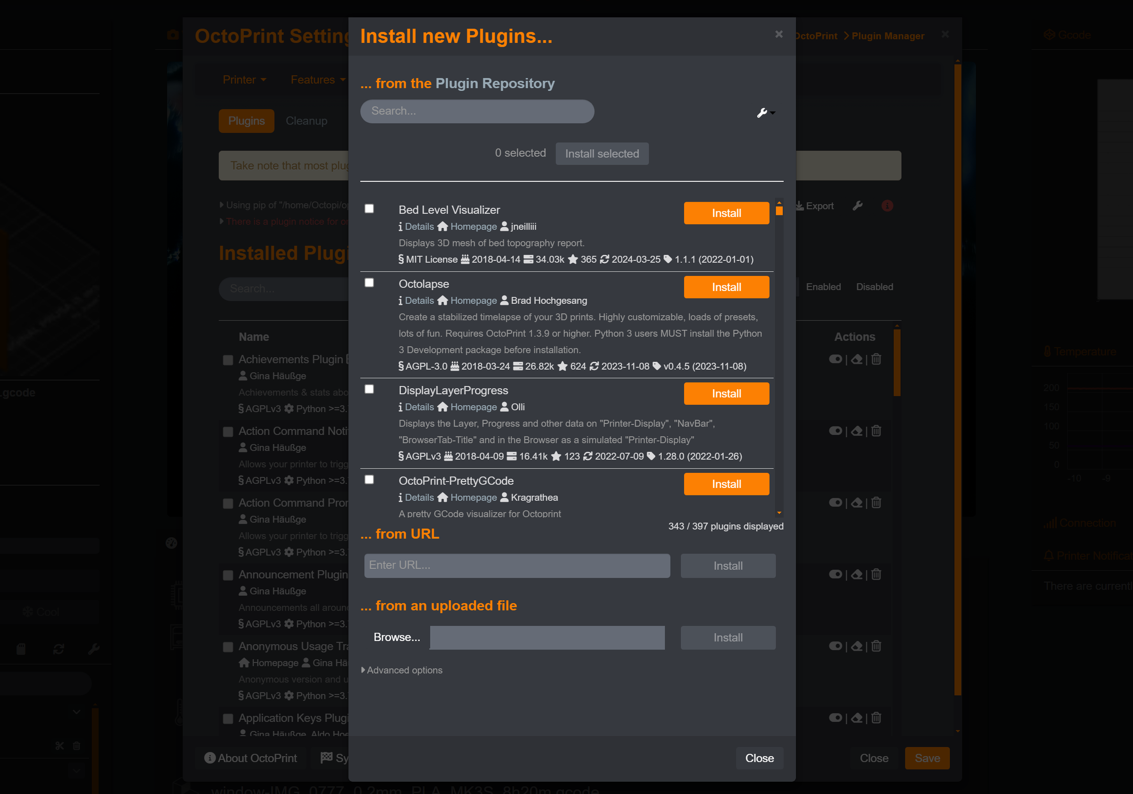Screen dimensions: 1133x794
Task: Erase data for Achievements Plugin in Settings
Action: 857,359
